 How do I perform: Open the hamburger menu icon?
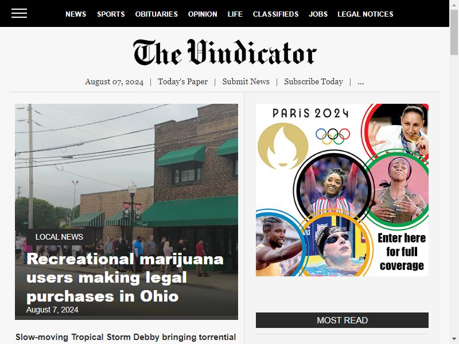click(20, 13)
